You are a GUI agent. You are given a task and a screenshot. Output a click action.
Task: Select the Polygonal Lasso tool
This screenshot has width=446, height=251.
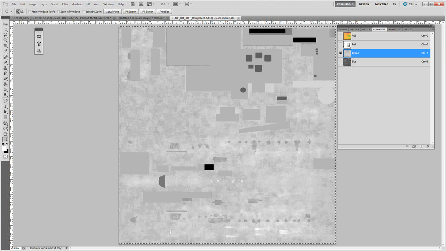click(5, 35)
